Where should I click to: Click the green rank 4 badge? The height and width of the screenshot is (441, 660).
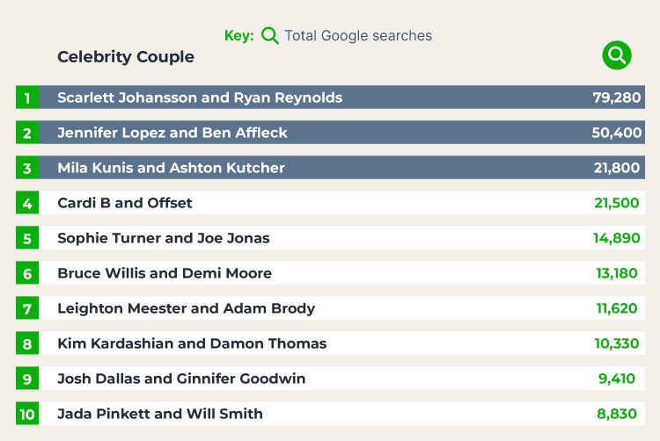click(x=27, y=203)
